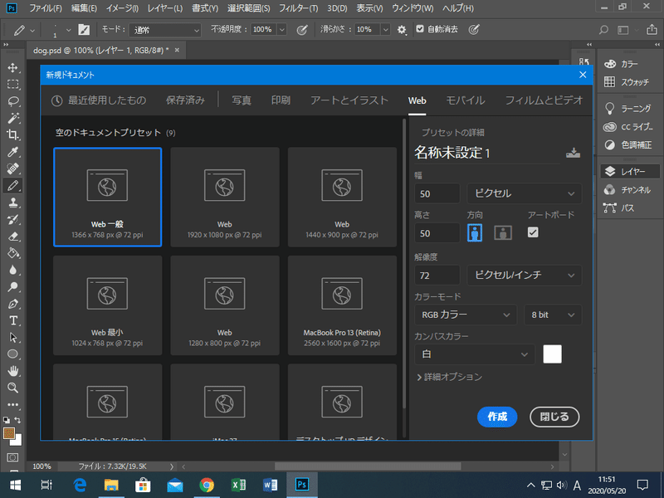Select the Blur tool
The width and height of the screenshot is (664, 498).
(12, 271)
